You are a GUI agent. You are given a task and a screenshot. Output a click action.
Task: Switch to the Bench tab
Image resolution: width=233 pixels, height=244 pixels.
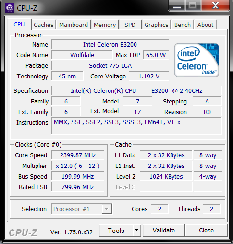[183, 25]
